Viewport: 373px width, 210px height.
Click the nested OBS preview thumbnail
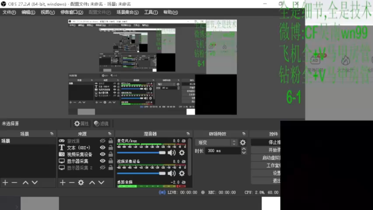152,67
